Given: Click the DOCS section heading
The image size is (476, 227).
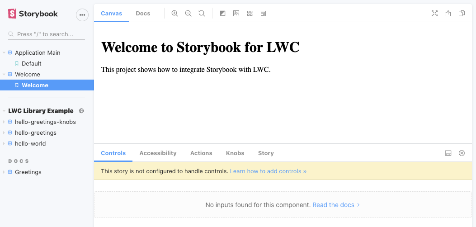Looking at the screenshot, I should (x=19, y=161).
